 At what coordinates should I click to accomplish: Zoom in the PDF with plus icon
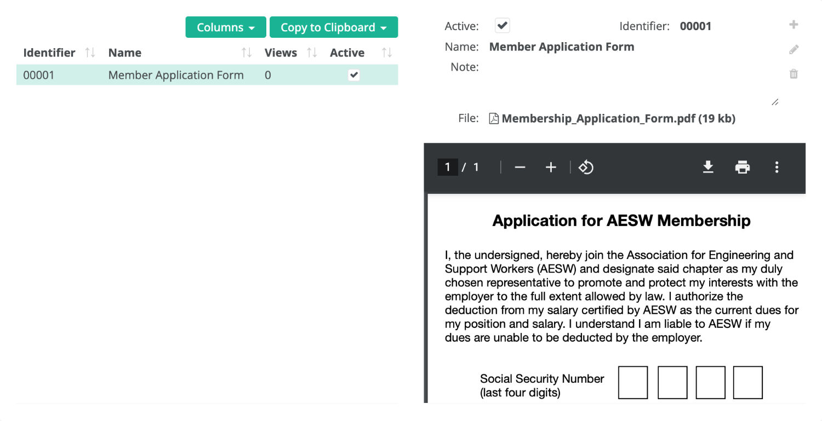pos(551,167)
